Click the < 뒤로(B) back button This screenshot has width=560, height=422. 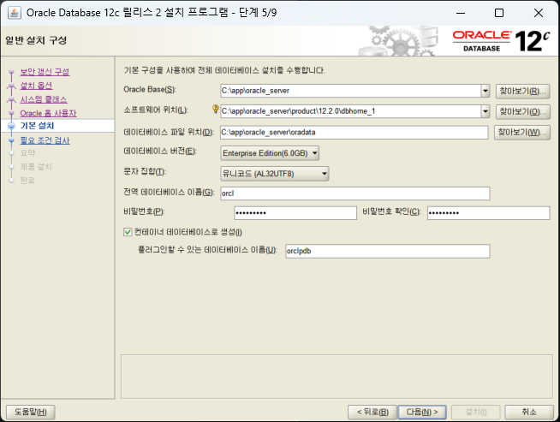pos(372,412)
